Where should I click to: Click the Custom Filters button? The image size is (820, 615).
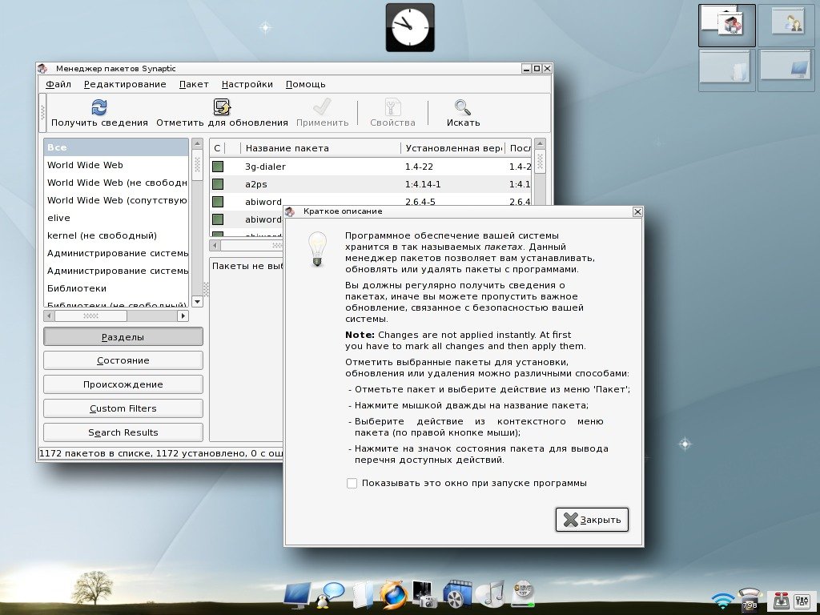coord(123,408)
